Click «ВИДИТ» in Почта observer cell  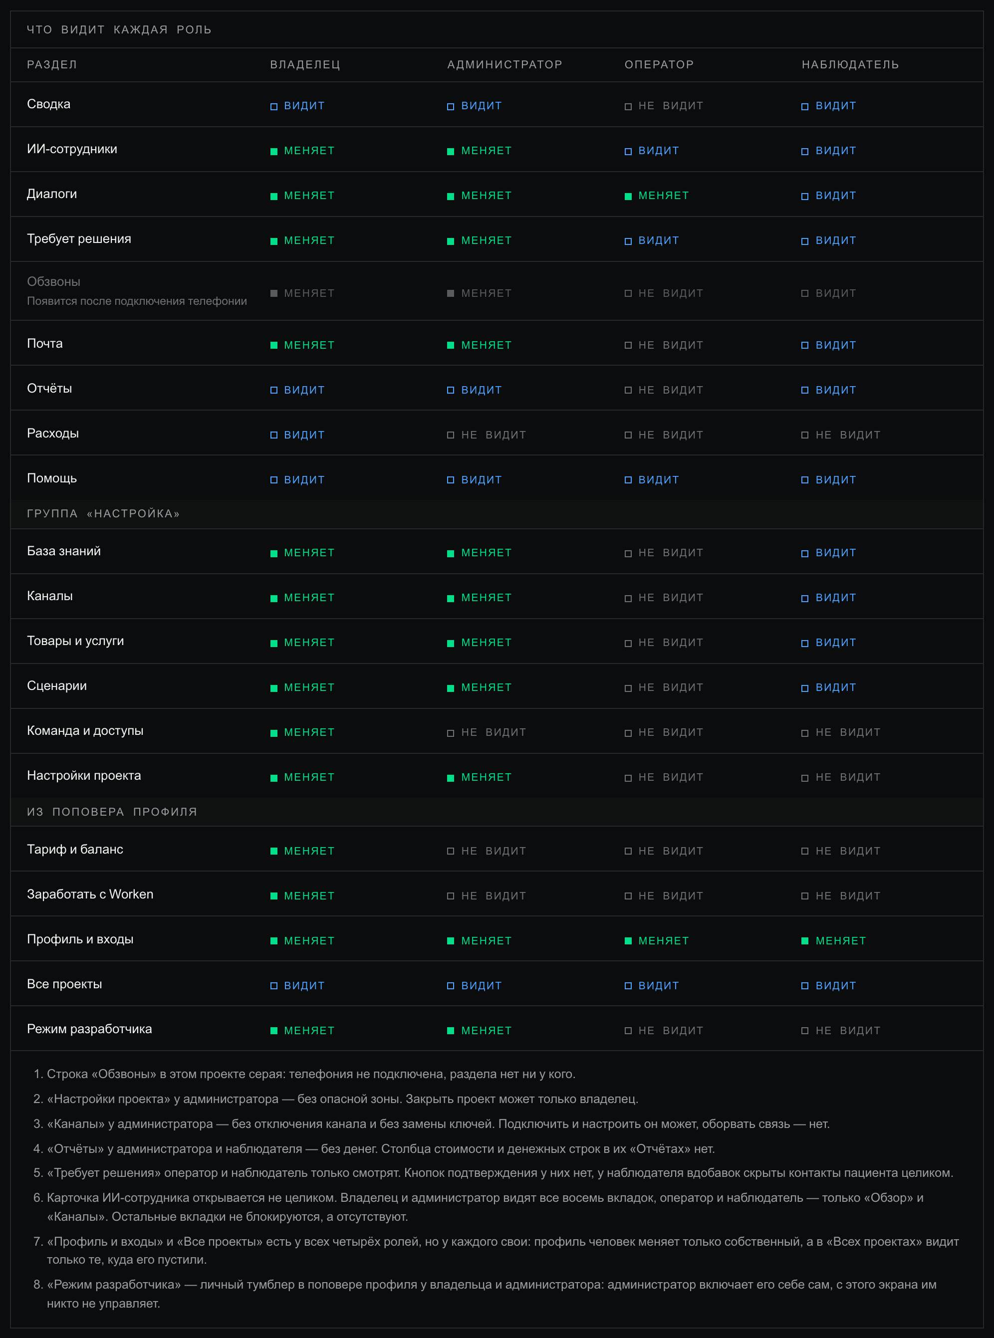[835, 345]
